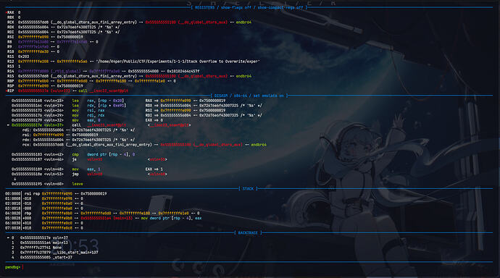Viewport: 500px width, 278px height.
Task: Click the stack entry 04:0020 offset
Action: tap(12, 214)
